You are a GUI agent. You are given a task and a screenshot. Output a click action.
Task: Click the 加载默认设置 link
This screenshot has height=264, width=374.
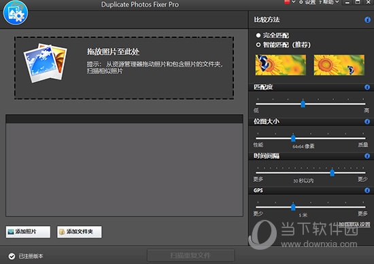pos(355,225)
